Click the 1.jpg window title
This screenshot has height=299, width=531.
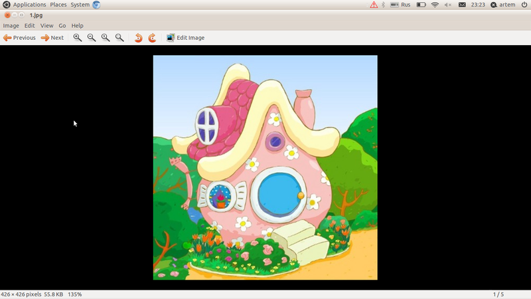tap(36, 15)
